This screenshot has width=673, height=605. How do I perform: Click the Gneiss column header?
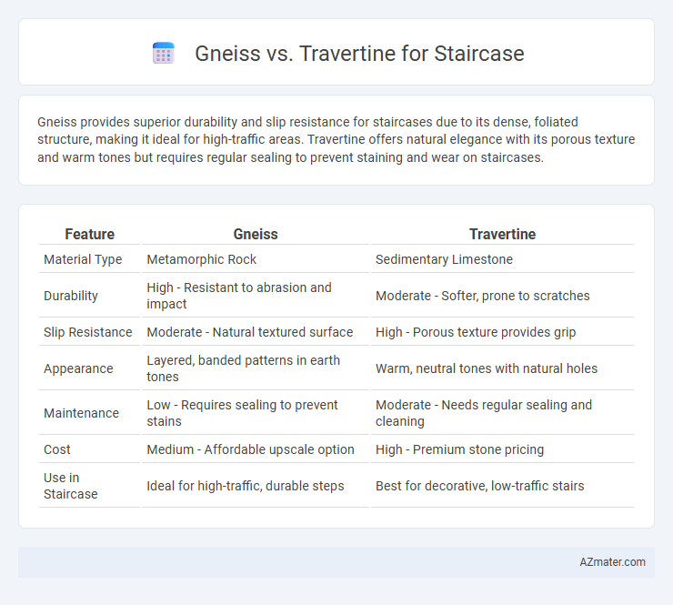click(x=256, y=234)
